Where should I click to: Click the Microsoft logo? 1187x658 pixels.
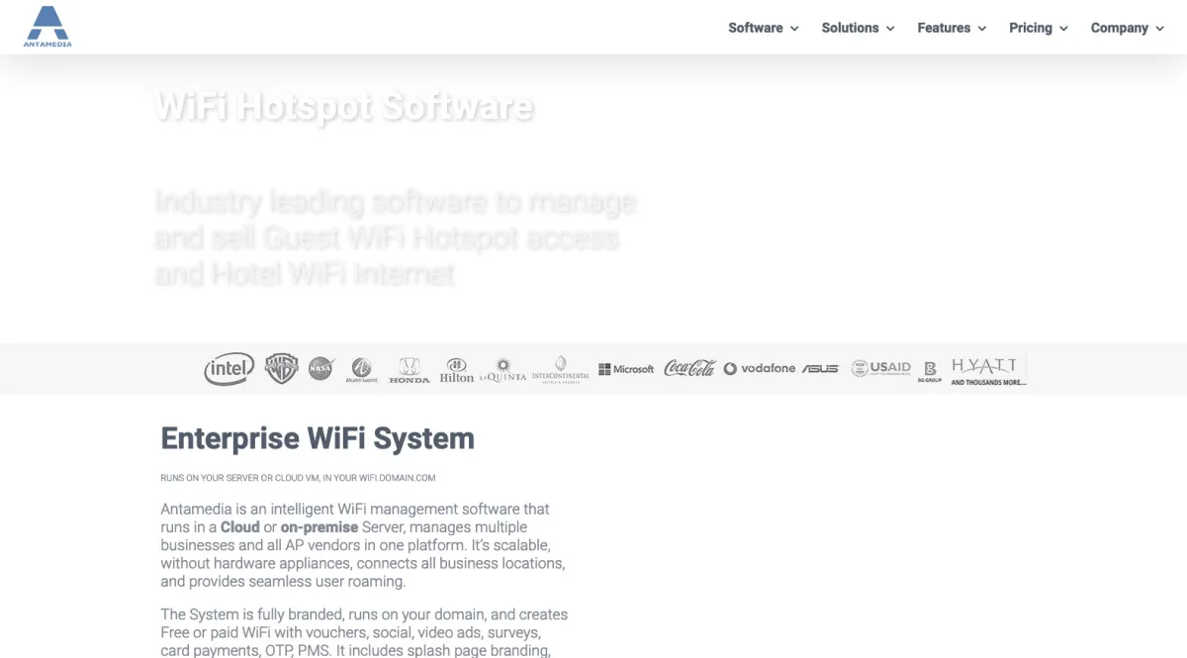pos(626,369)
